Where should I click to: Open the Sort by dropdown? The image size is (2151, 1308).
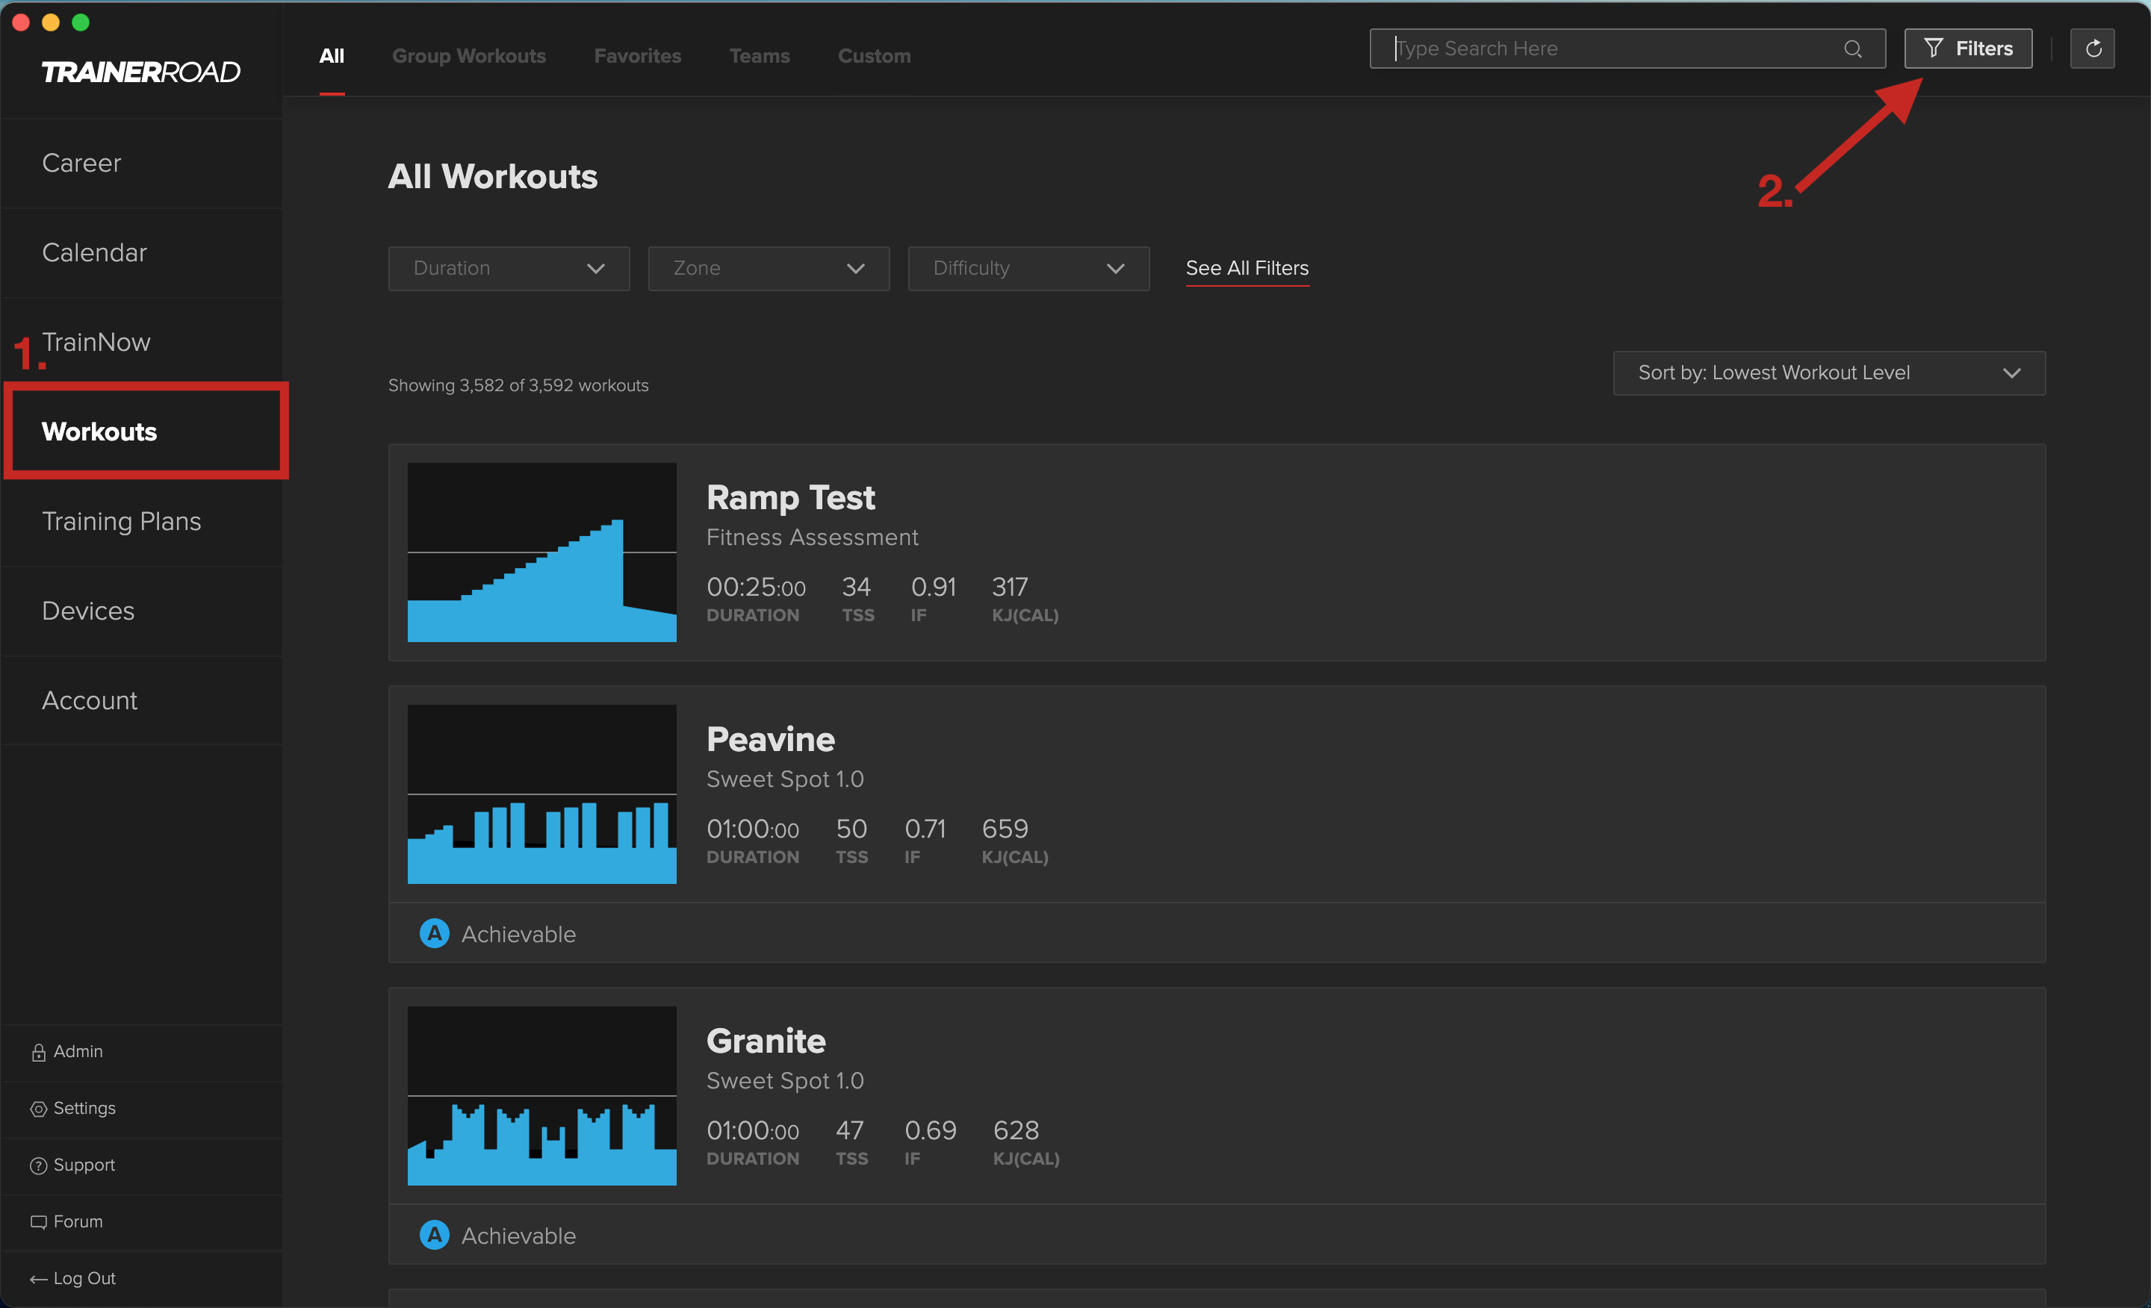coord(1829,373)
